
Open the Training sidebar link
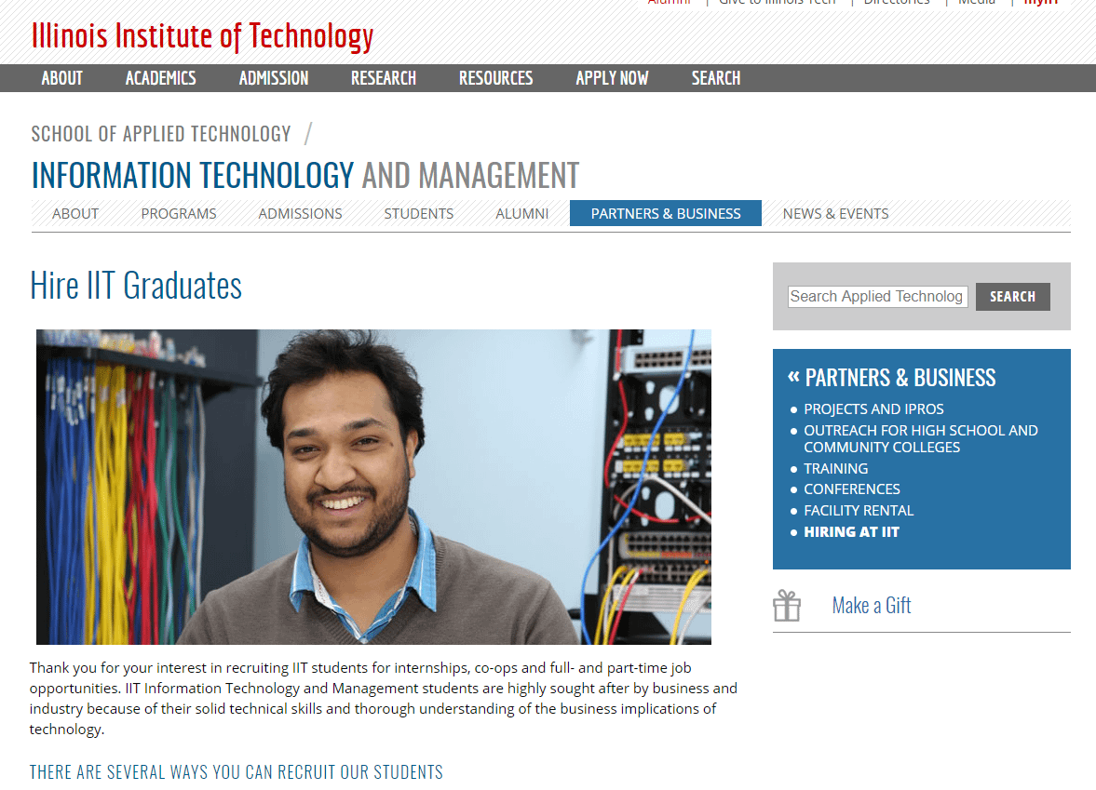(x=836, y=469)
